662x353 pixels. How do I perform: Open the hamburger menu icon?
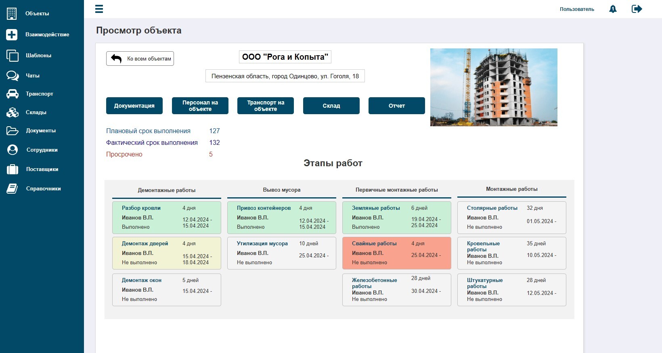99,9
